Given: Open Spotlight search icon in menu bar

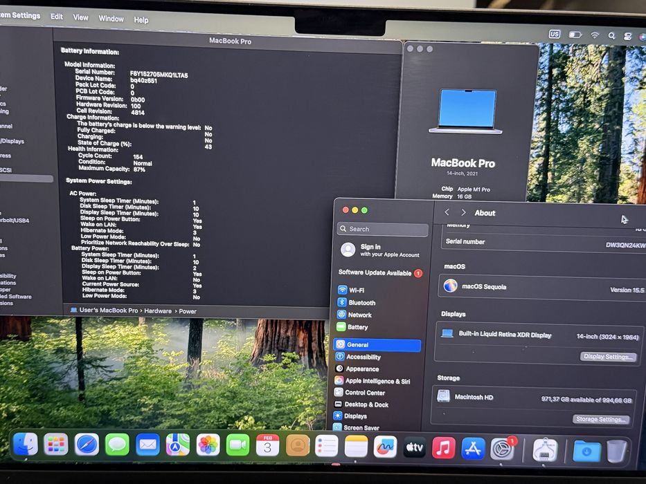Looking at the screenshot, I should [611, 36].
